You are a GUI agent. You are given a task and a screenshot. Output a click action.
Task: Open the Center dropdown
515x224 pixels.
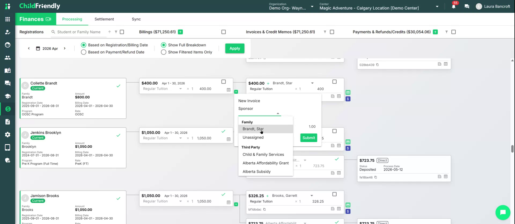click(379, 6)
